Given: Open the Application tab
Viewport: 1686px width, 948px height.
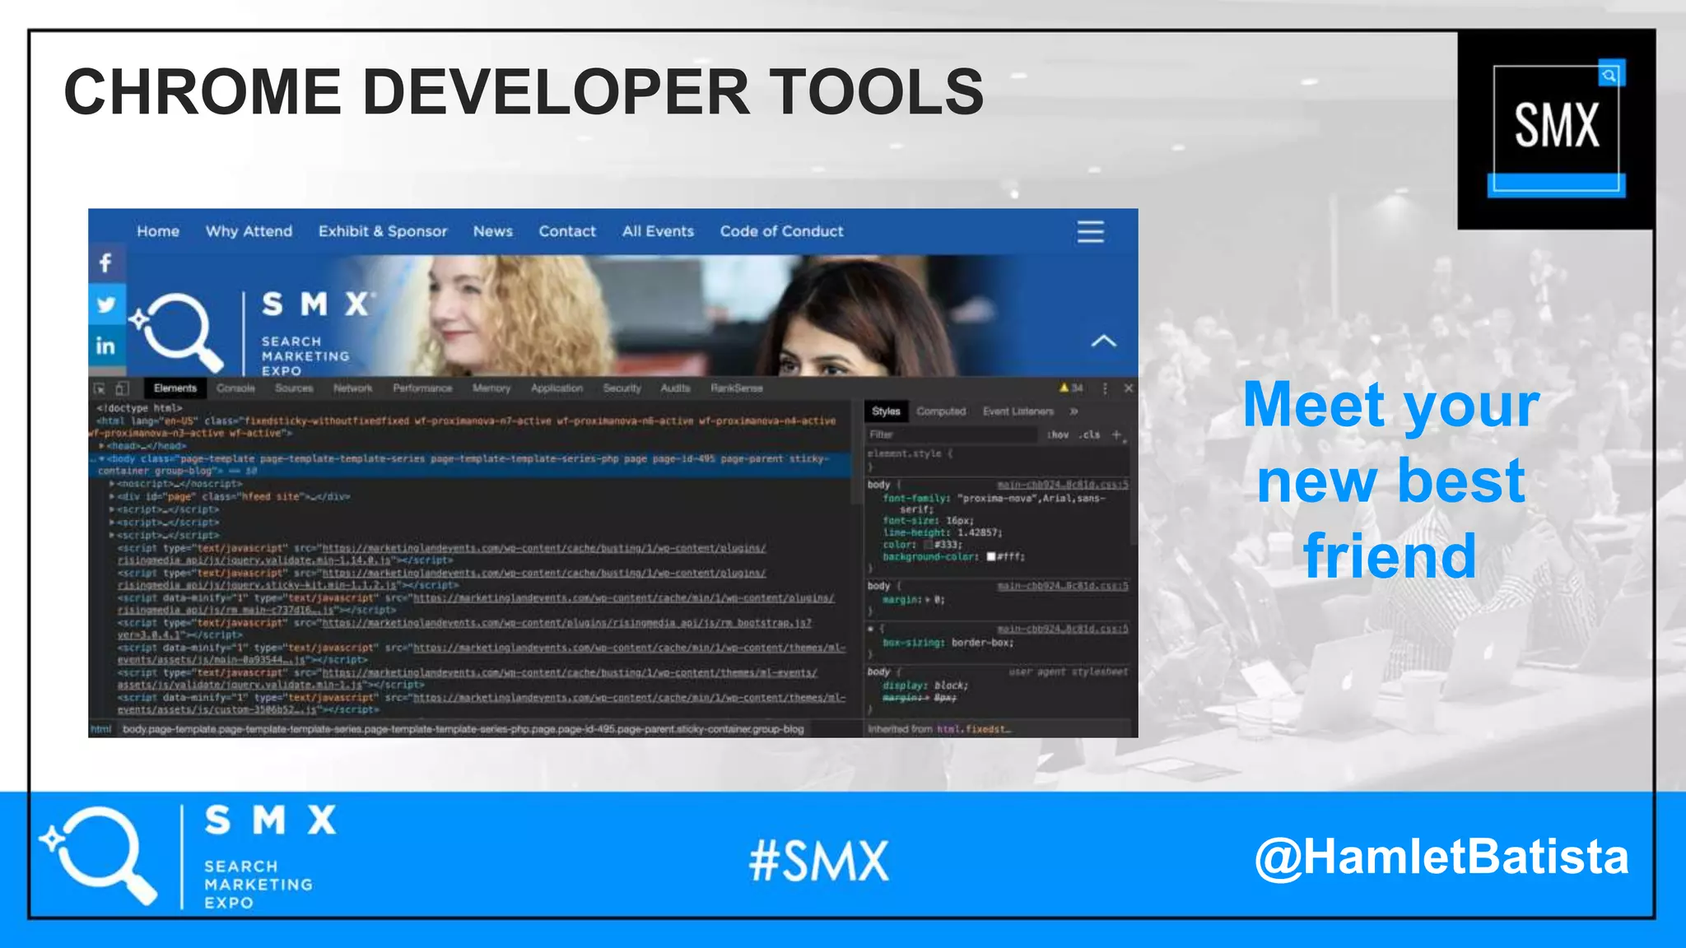Looking at the screenshot, I should 557,388.
